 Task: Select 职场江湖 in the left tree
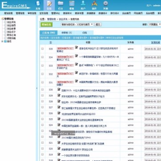point(12,35)
